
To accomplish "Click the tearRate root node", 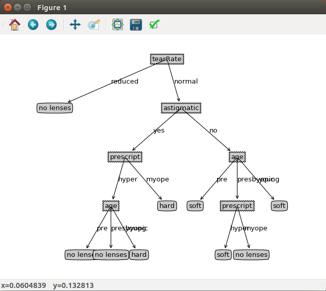I will coord(167,59).
